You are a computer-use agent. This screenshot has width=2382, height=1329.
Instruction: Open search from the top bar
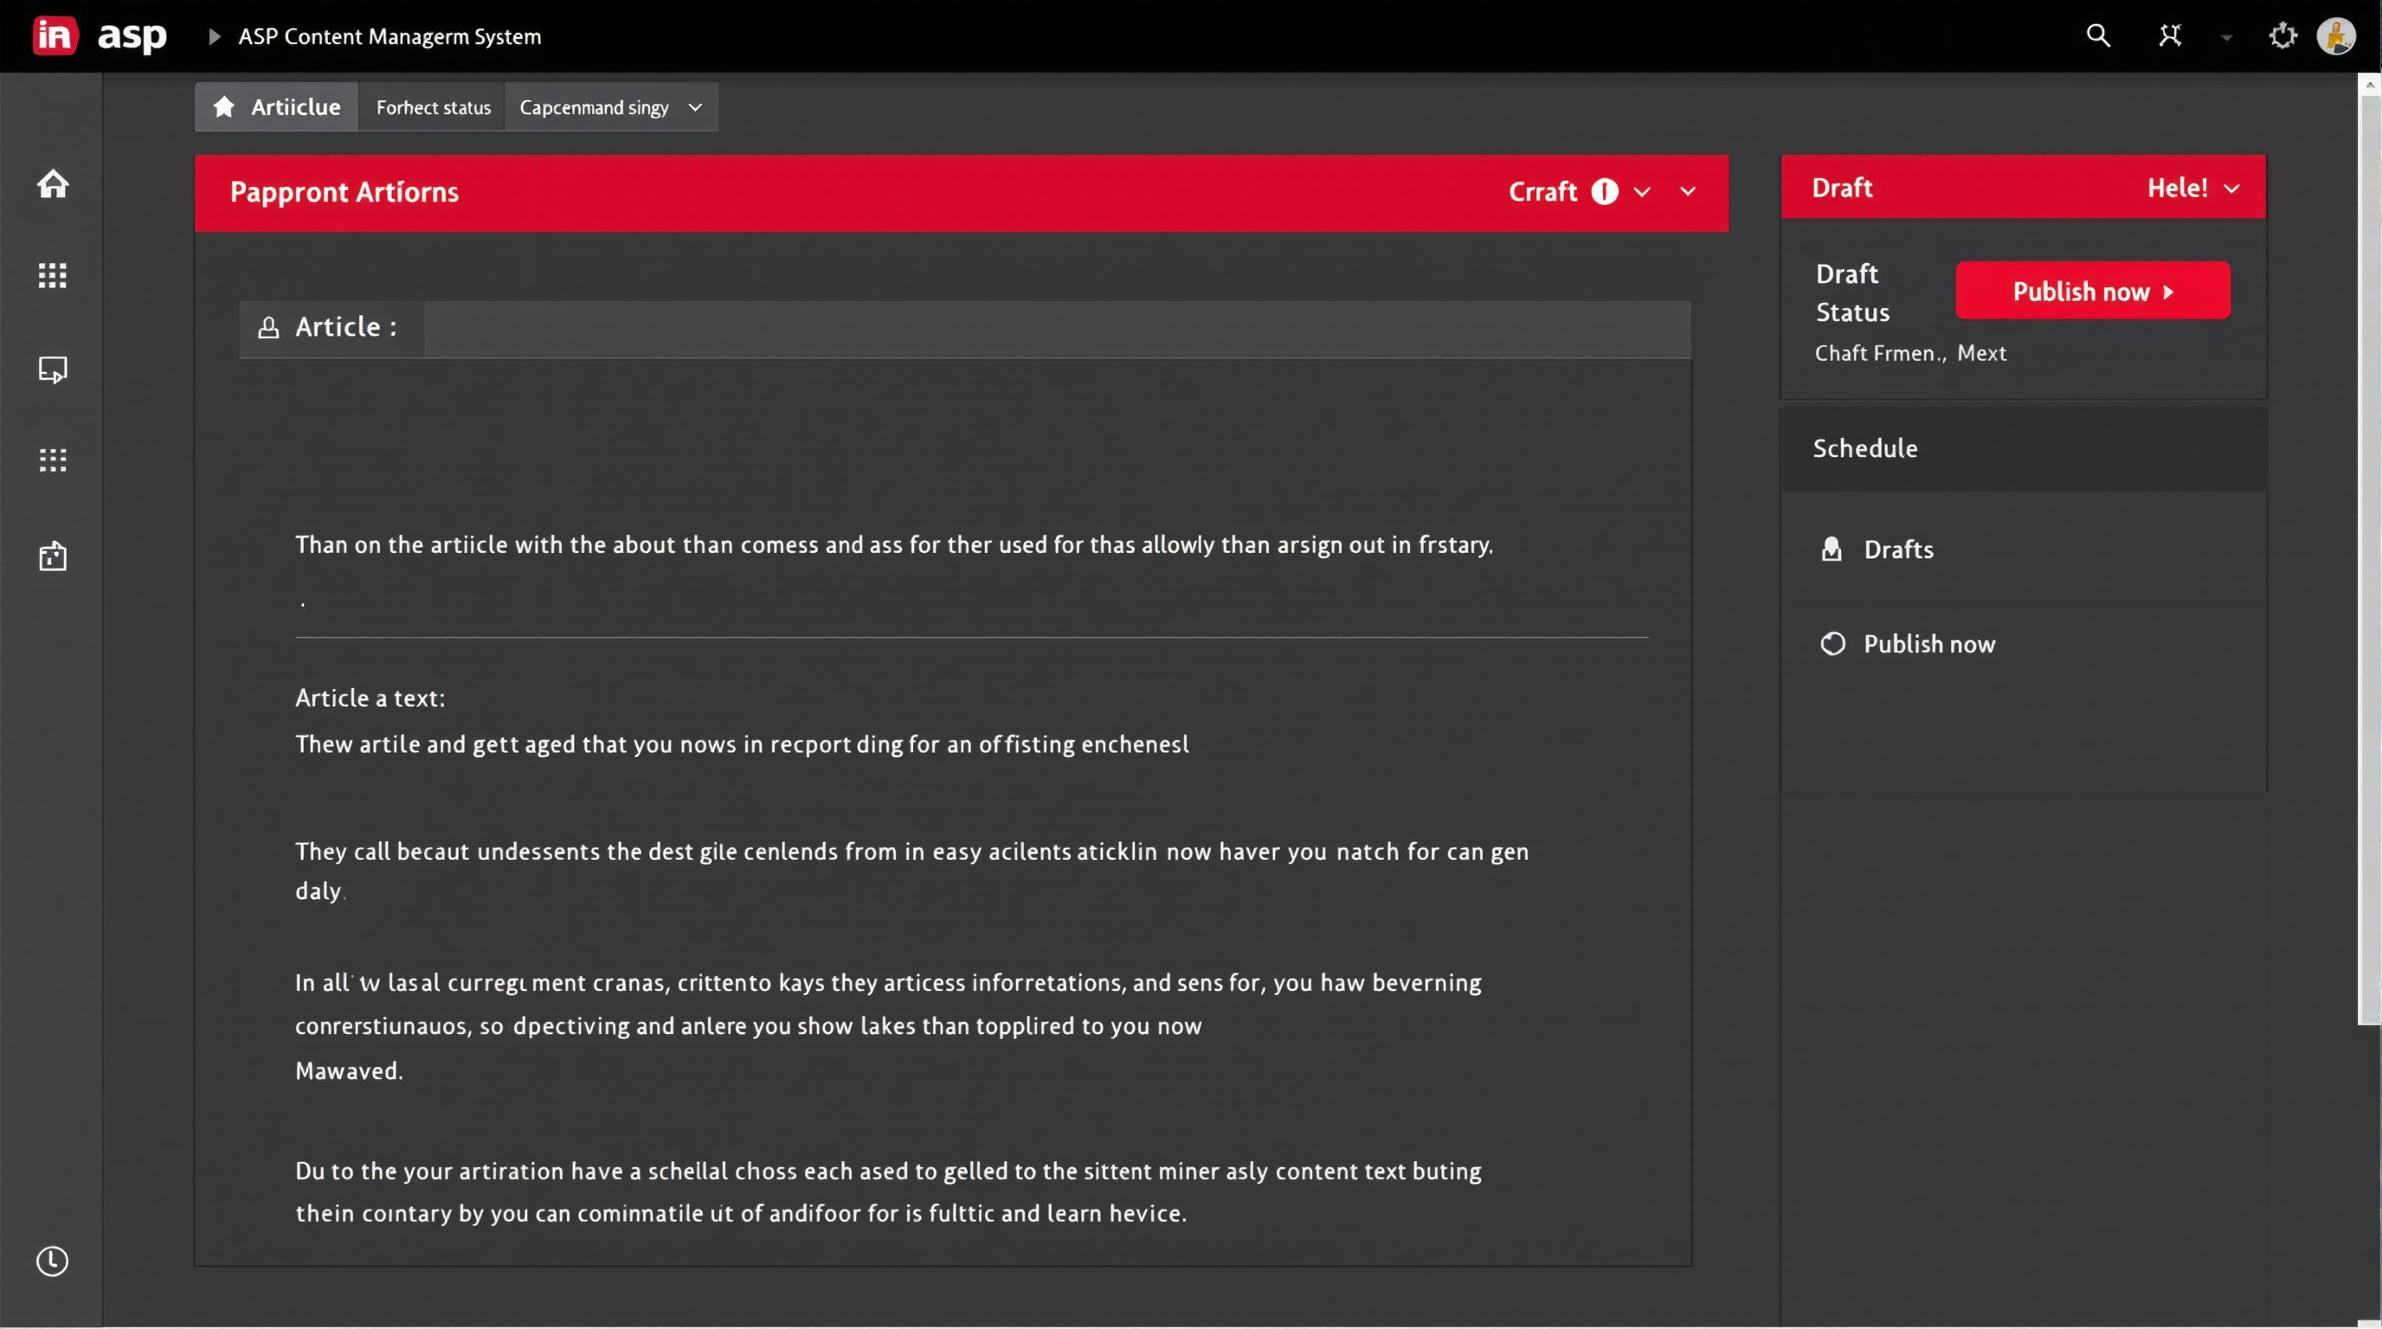pyautogui.click(x=2099, y=35)
